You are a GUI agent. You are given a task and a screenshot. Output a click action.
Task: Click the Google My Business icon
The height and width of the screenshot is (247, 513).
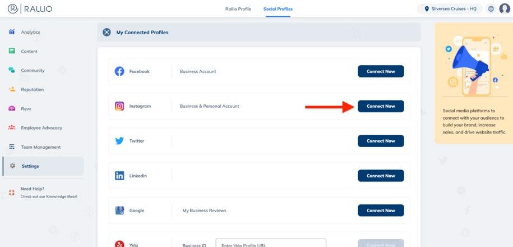[x=119, y=211]
